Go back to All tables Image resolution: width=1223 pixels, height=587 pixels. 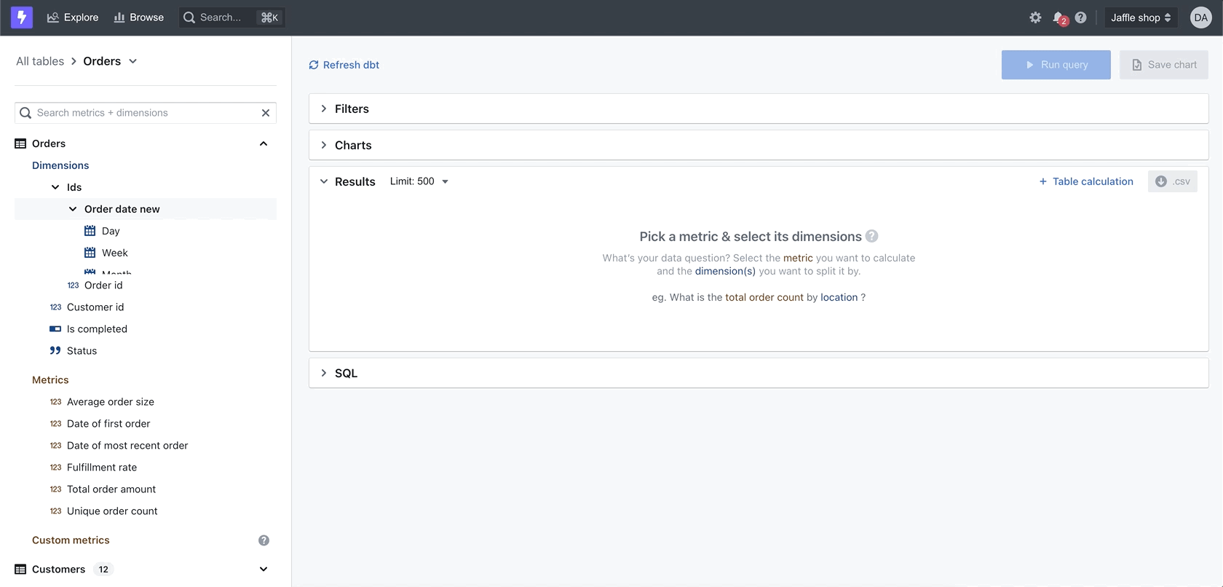pyautogui.click(x=40, y=61)
